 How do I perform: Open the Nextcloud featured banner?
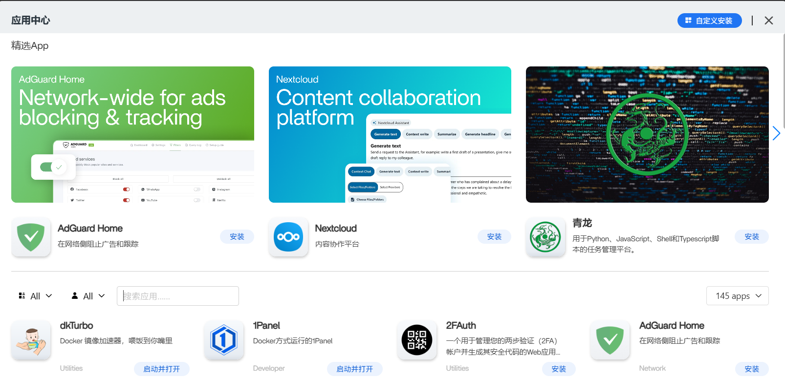(x=390, y=134)
